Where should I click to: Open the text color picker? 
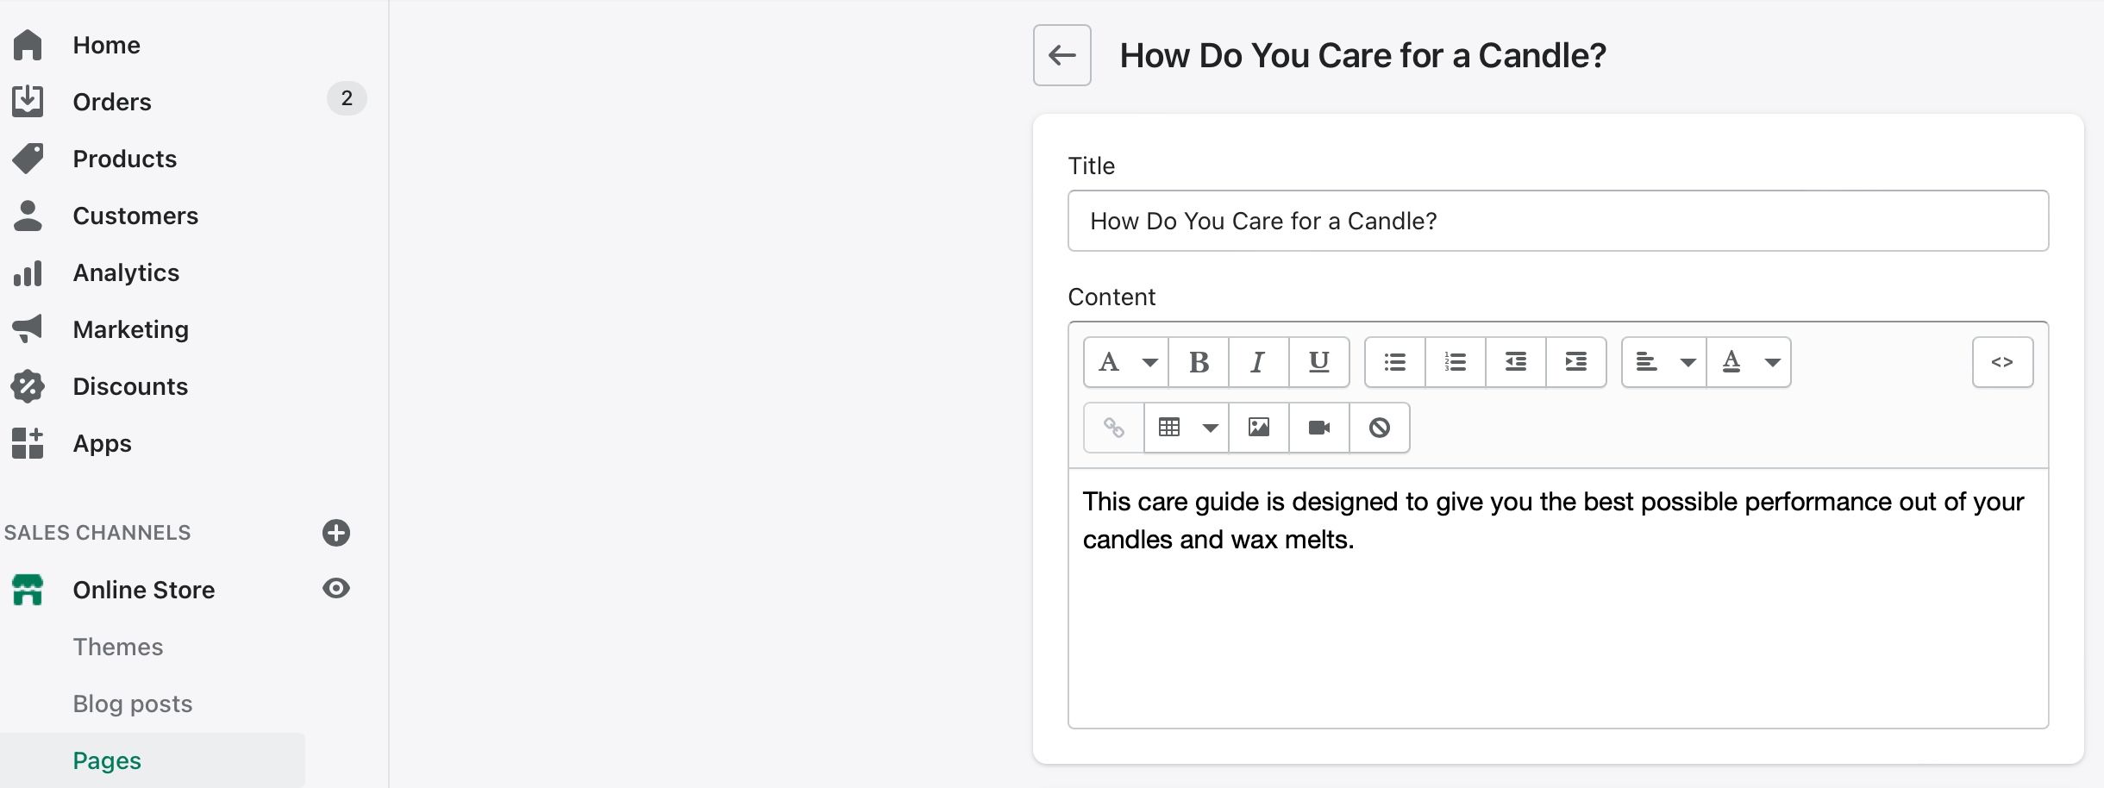point(1749,362)
